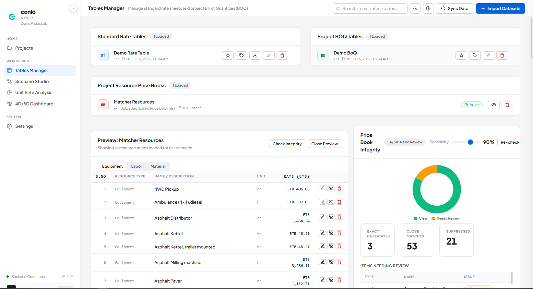Toggle Matcher Resources preview eye icon
The height and width of the screenshot is (289, 533).
(494, 105)
